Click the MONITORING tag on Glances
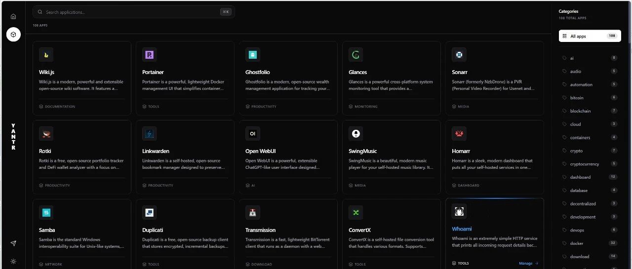Image resolution: width=632 pixels, height=269 pixels. [363, 107]
